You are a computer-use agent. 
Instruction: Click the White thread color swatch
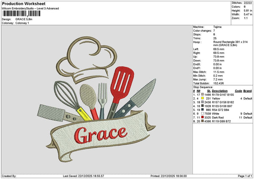202,114
